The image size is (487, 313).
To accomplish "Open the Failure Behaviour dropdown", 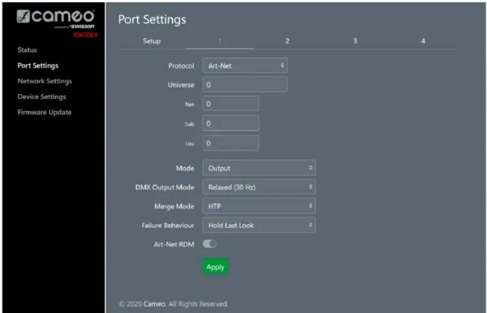I will (259, 225).
